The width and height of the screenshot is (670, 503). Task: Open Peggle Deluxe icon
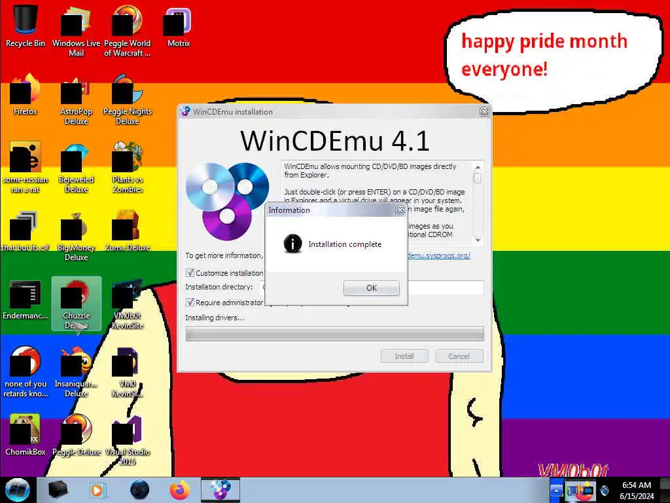click(76, 435)
